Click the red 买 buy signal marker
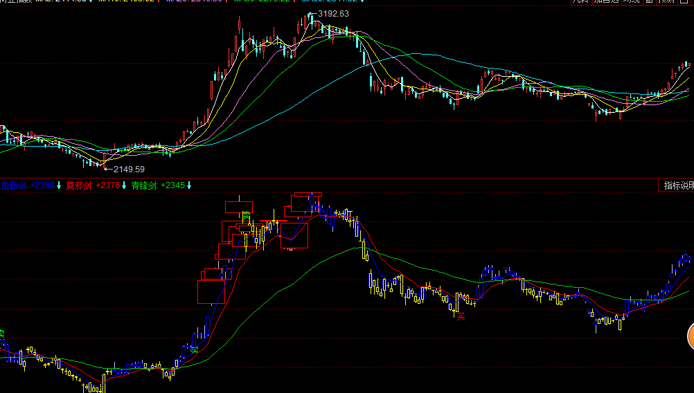 (461, 316)
